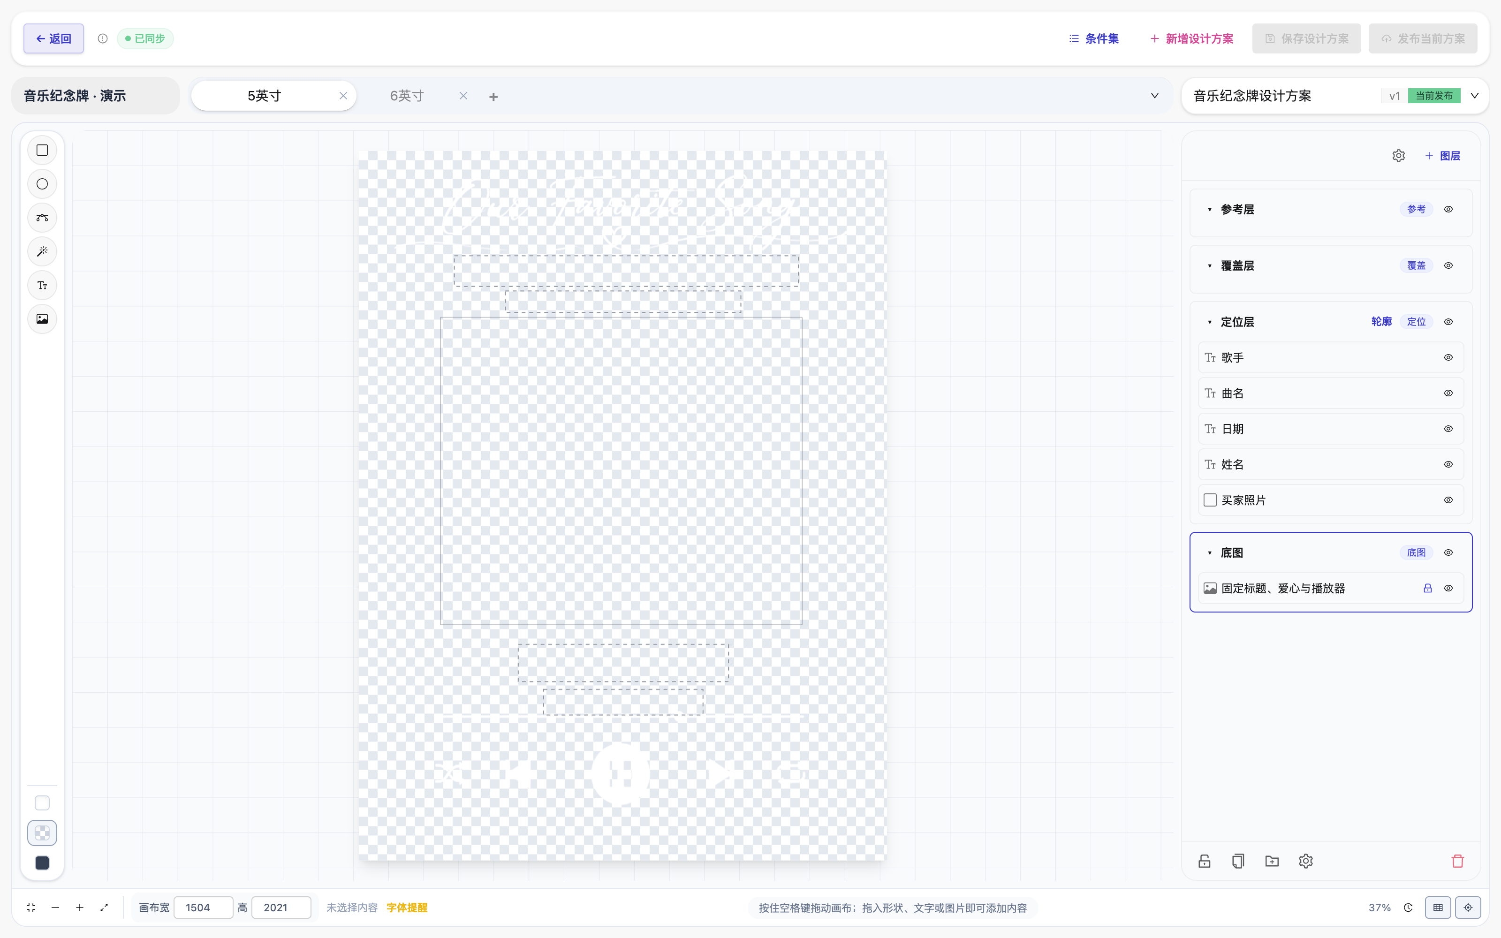Viewport: 1501px width, 938px height.
Task: Open the 条件集 link
Action: (x=1094, y=38)
